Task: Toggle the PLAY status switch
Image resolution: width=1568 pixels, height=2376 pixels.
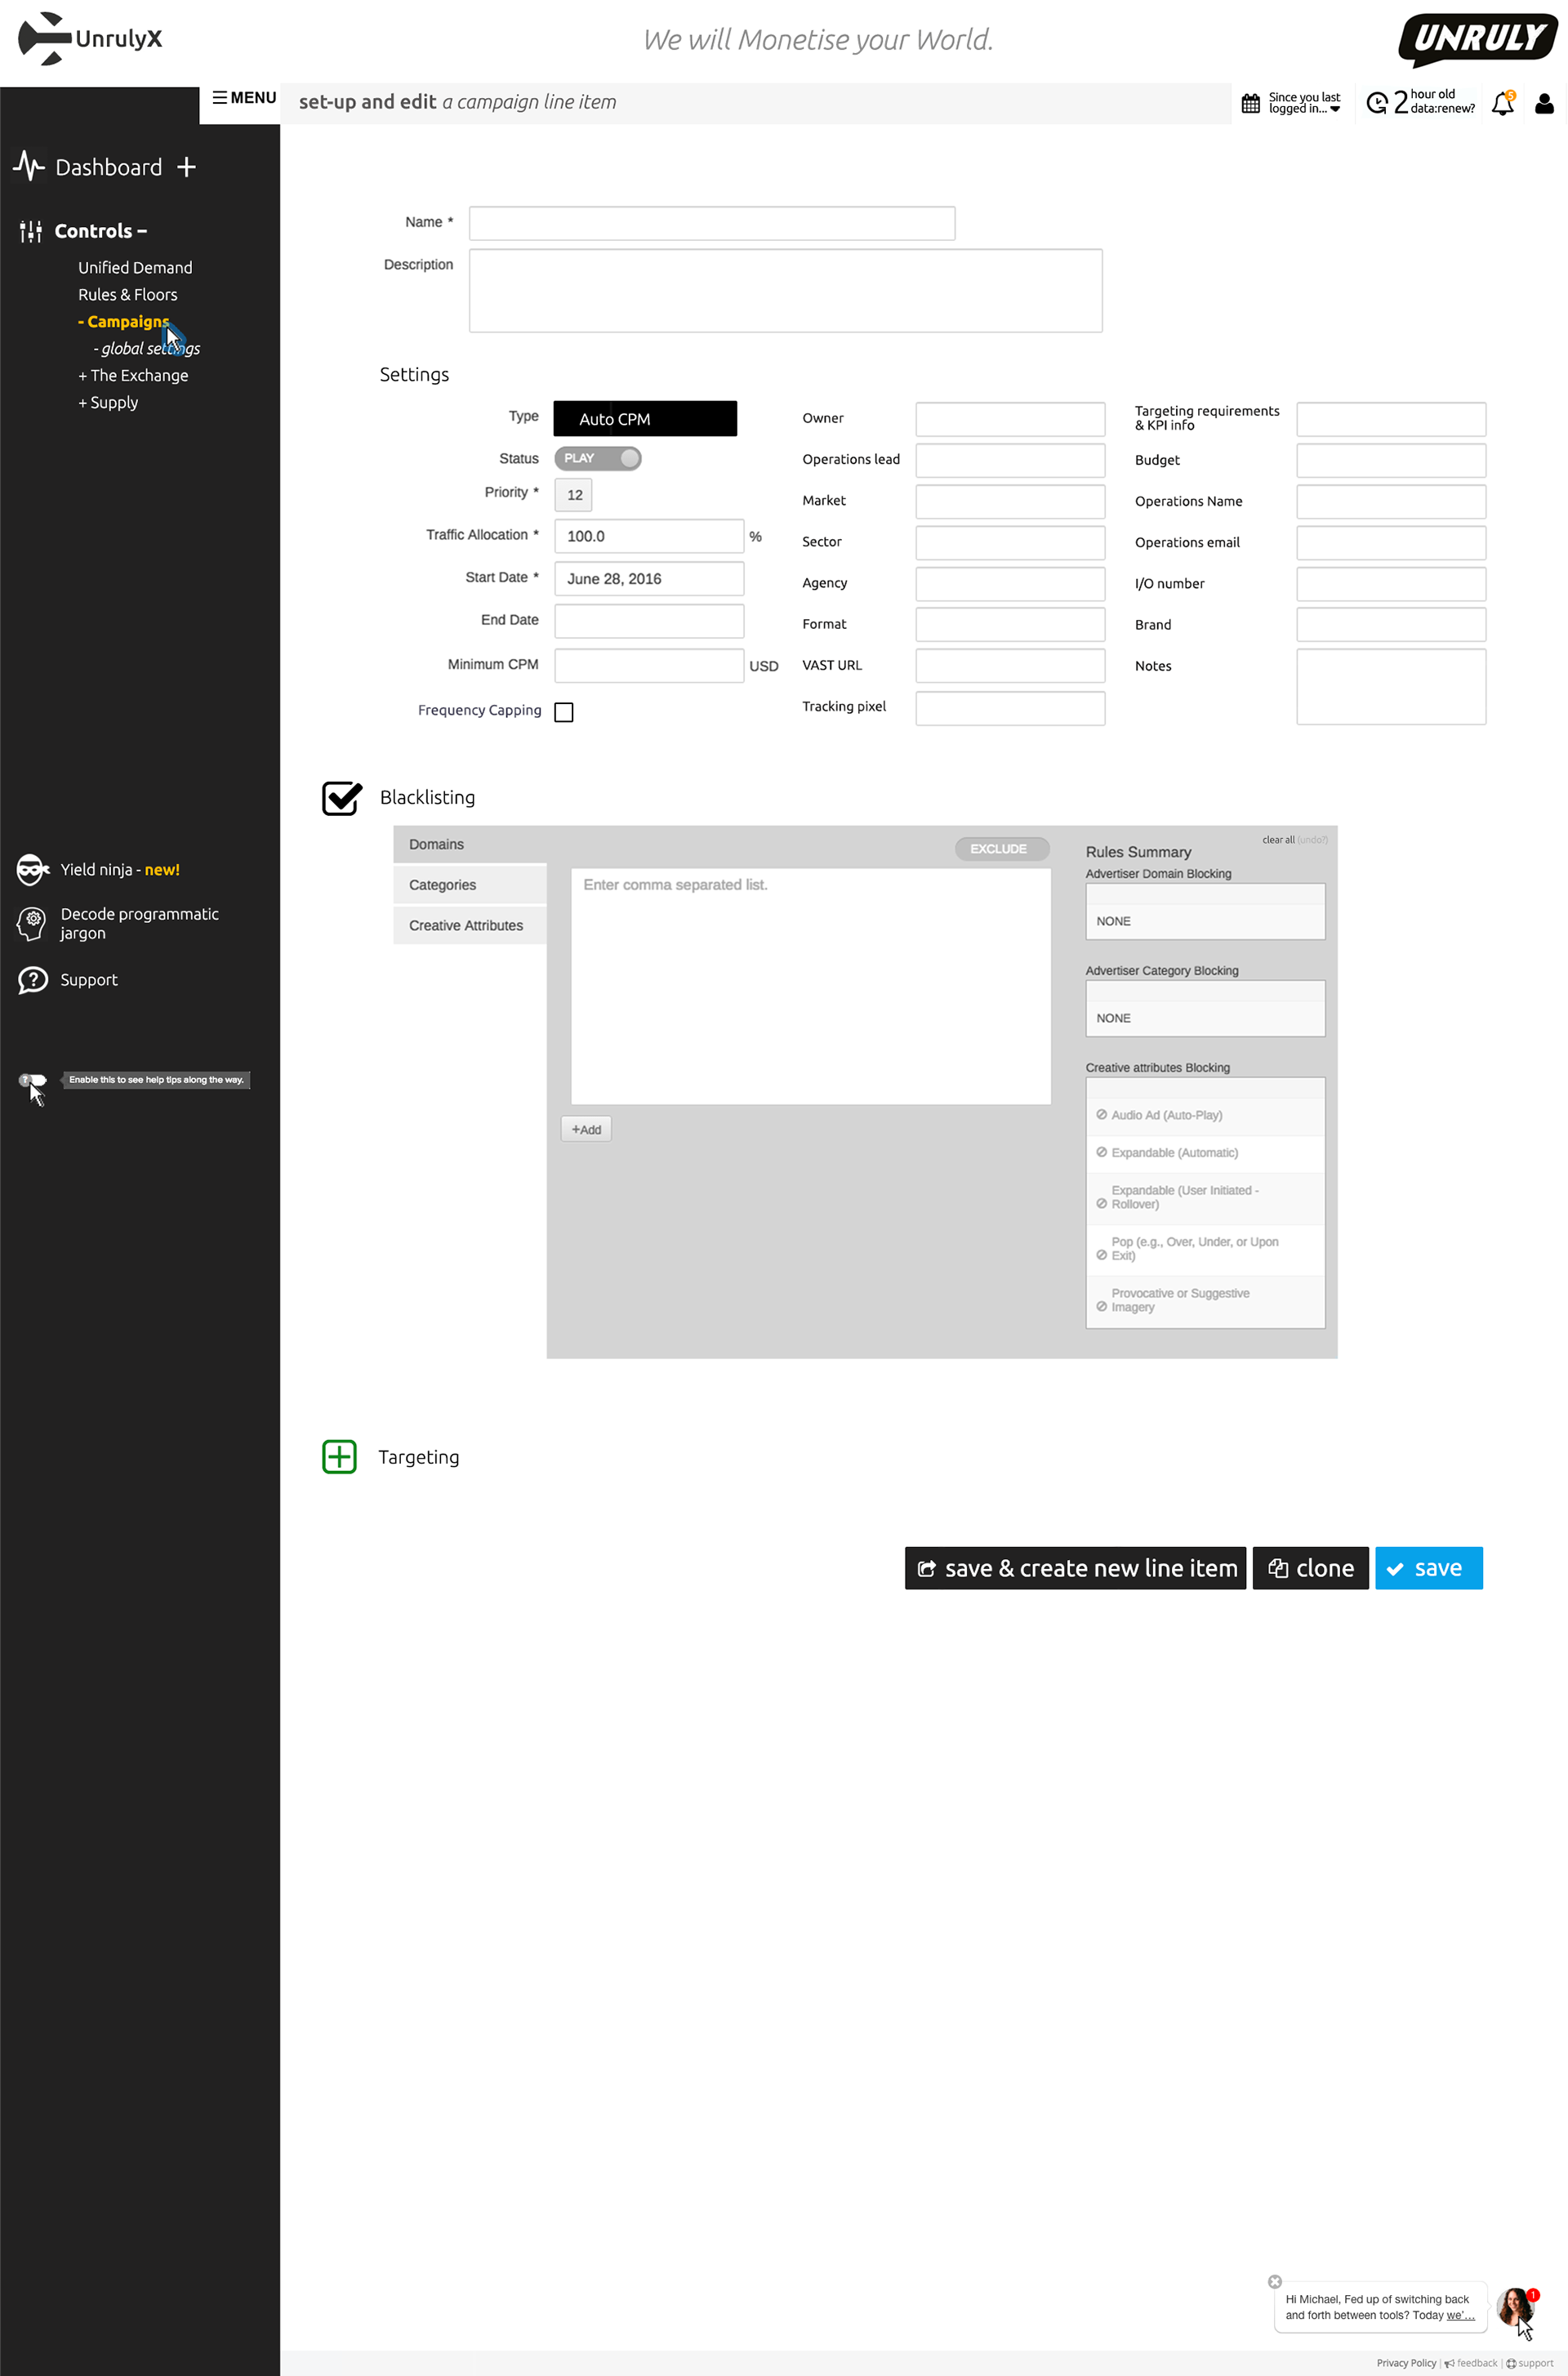Action: (598, 458)
